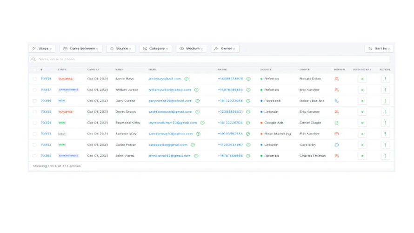Click the search magnifier icon
This screenshot has width=414, height=233.
pos(33,59)
